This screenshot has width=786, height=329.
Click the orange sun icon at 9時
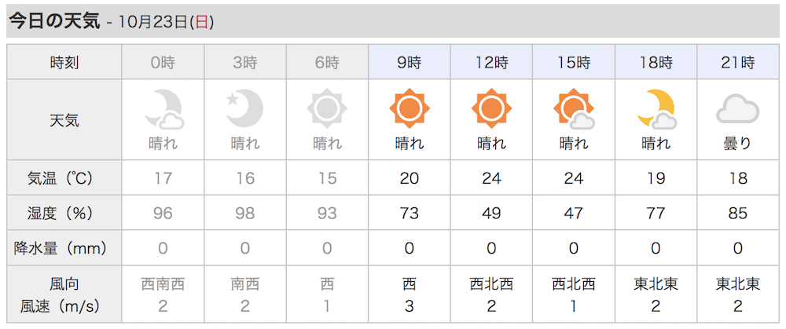[410, 108]
